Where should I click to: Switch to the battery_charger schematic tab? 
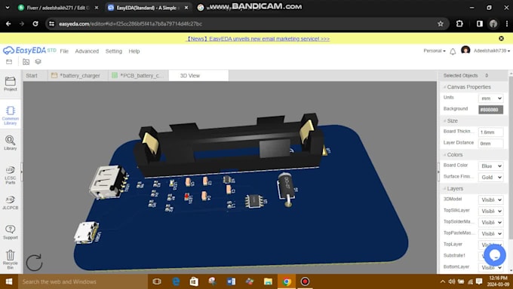78,75
